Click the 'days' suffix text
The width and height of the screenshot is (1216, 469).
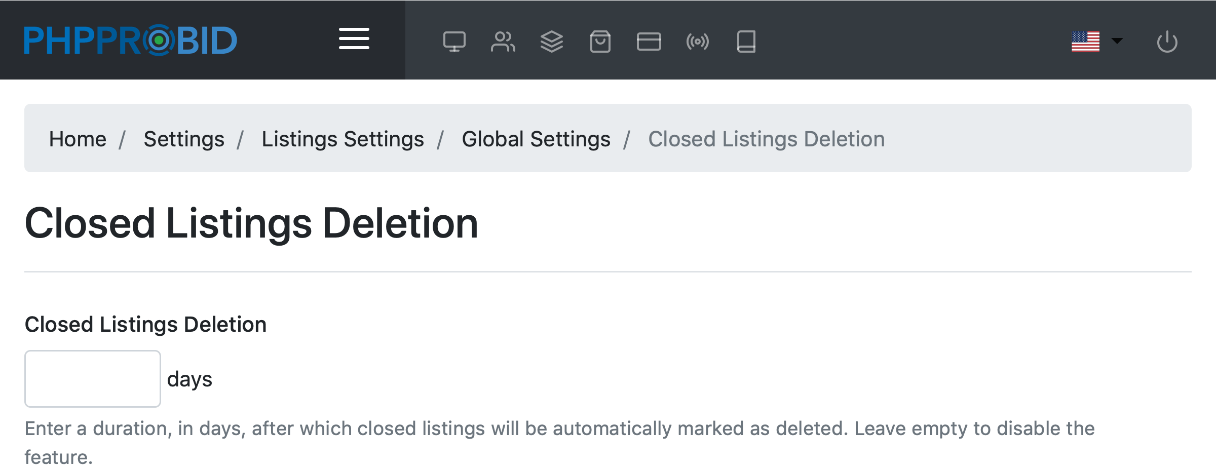point(189,379)
